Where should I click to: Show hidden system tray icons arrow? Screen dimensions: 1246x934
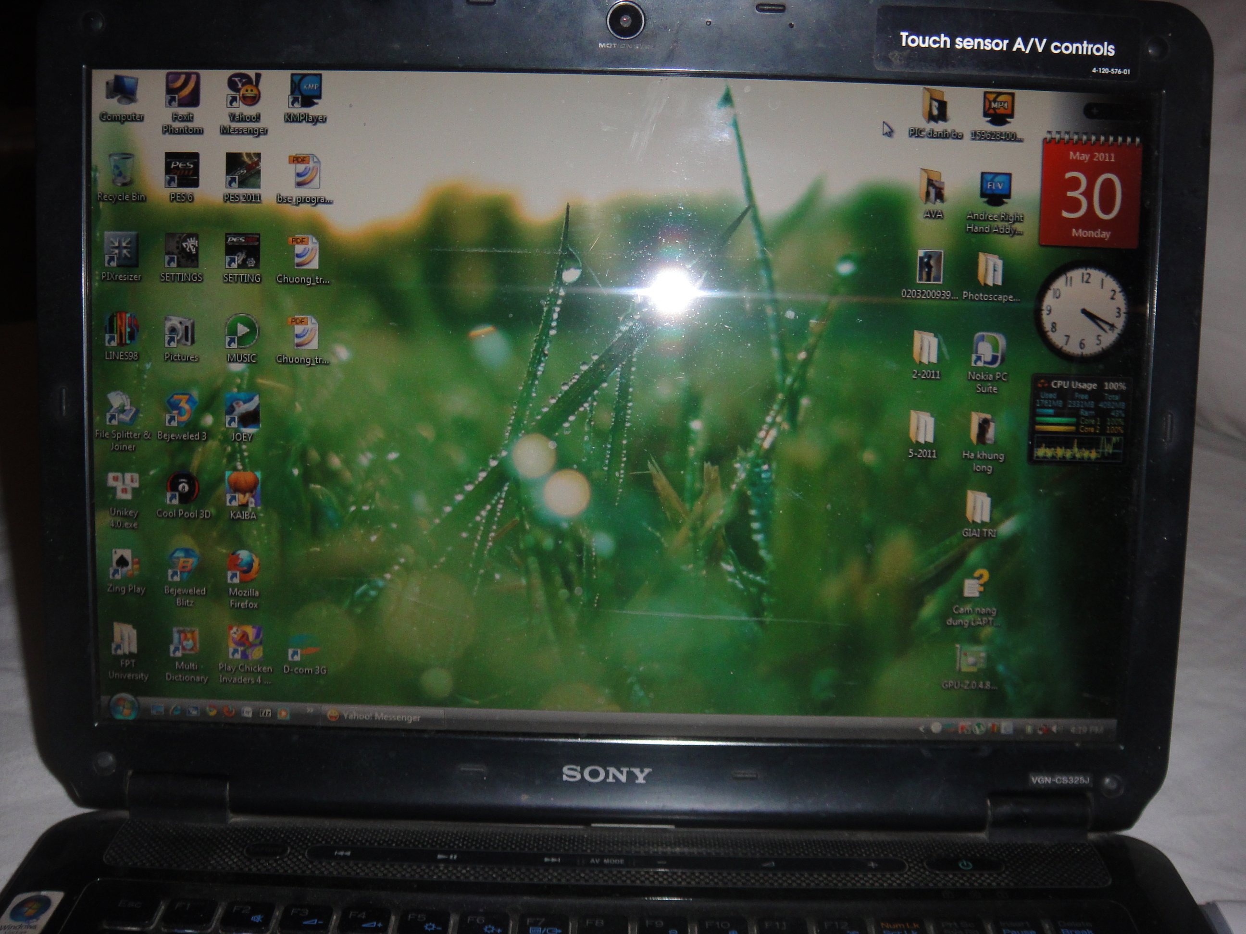(922, 728)
